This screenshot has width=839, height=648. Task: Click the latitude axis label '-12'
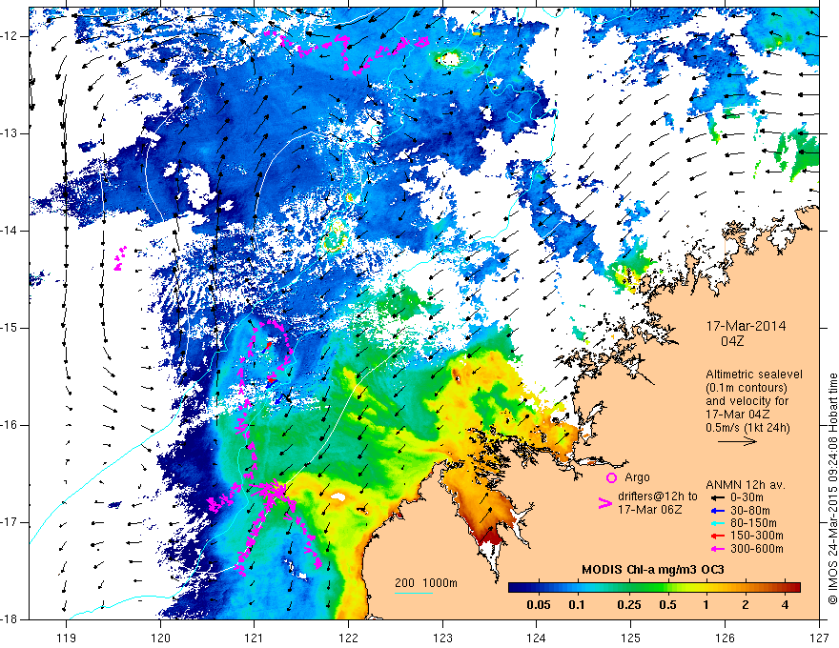pos(10,36)
